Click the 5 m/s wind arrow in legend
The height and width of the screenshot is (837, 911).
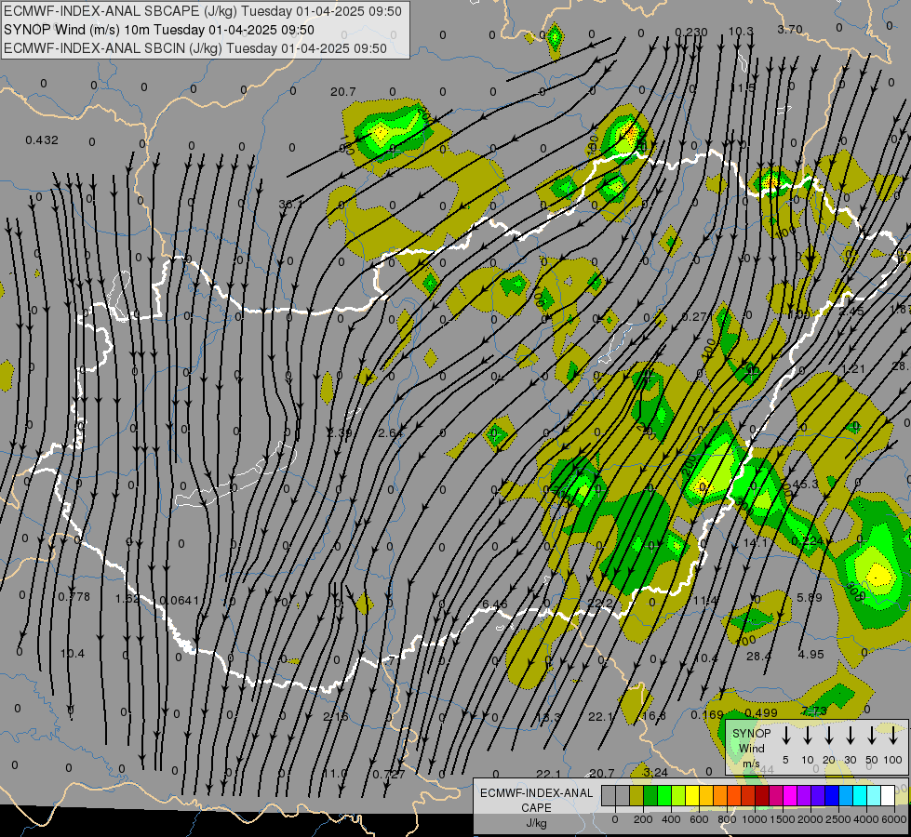(785, 736)
